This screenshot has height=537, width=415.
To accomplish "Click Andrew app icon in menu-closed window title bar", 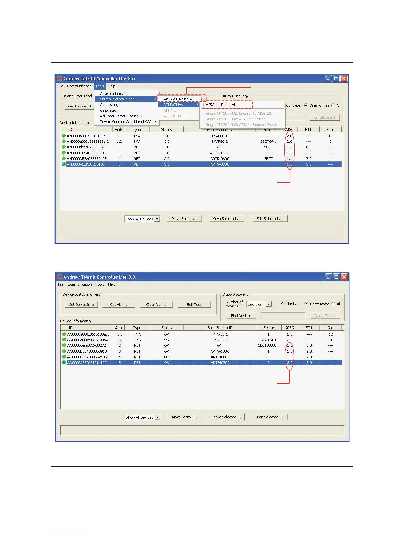I will pos(60,277).
